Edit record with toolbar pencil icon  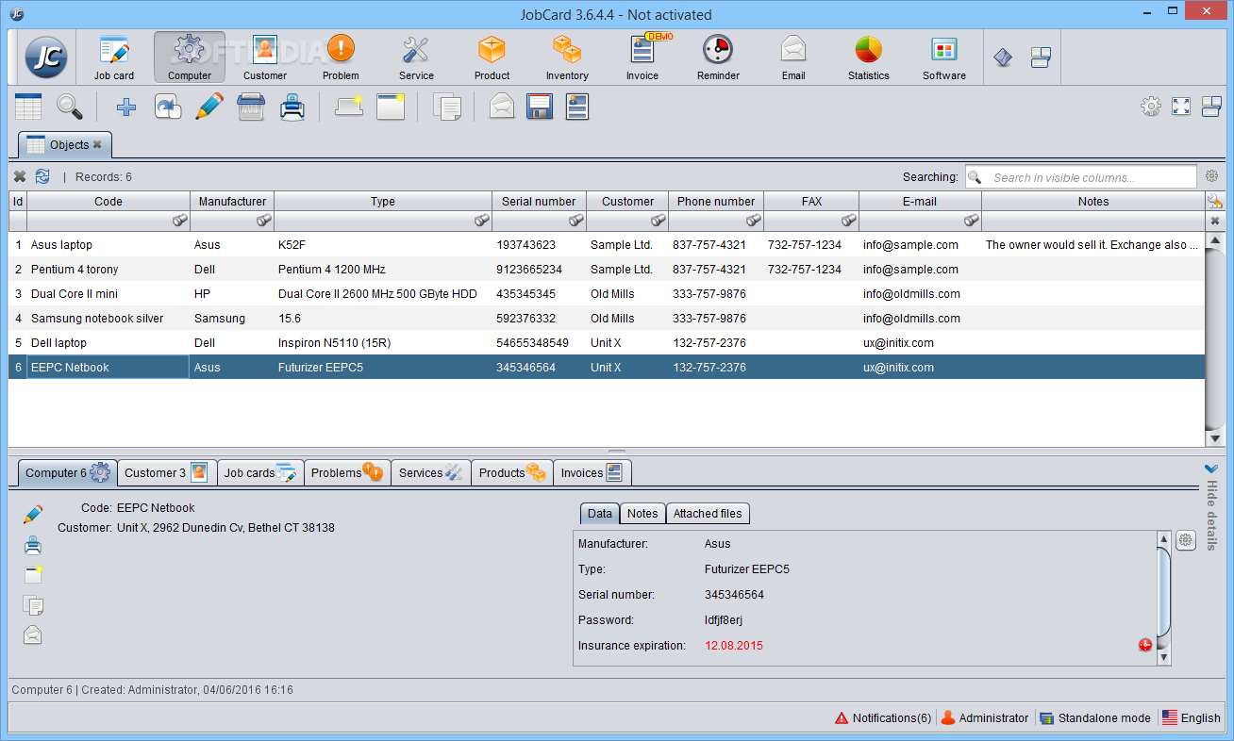point(209,107)
